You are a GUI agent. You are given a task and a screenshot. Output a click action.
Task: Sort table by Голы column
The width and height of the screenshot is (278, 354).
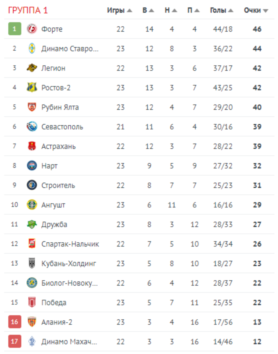pos(222,10)
